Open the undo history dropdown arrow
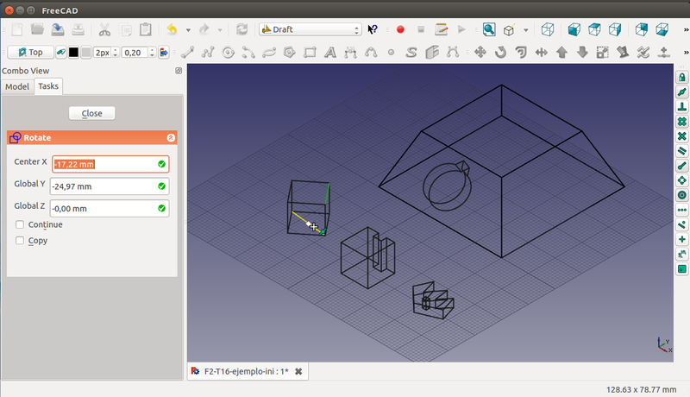This screenshot has height=397, width=690. pyautogui.click(x=188, y=29)
